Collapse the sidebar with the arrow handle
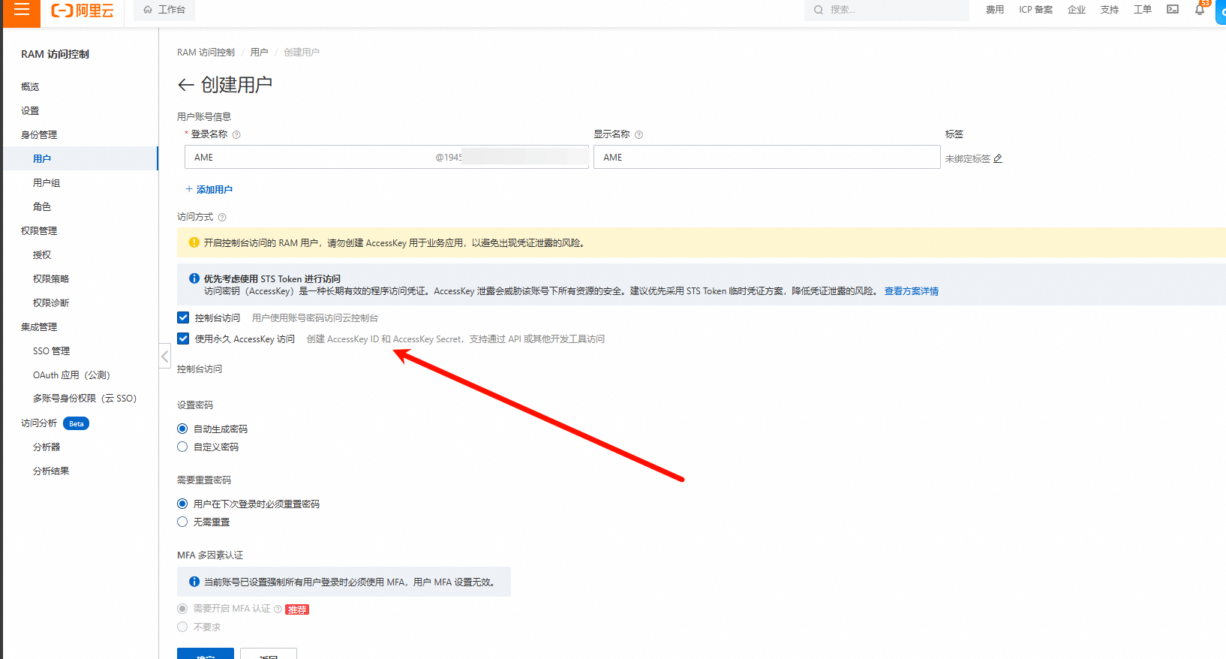Screen dimensions: 1226x659 (x=165, y=356)
